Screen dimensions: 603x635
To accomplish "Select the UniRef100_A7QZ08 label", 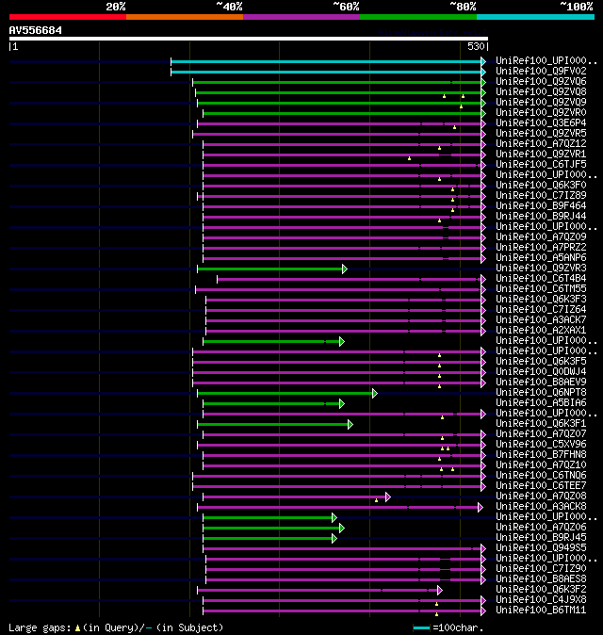I will (541, 497).
